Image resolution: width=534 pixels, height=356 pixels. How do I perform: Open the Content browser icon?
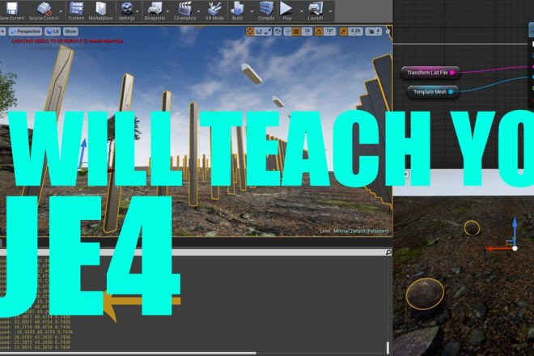click(76, 9)
